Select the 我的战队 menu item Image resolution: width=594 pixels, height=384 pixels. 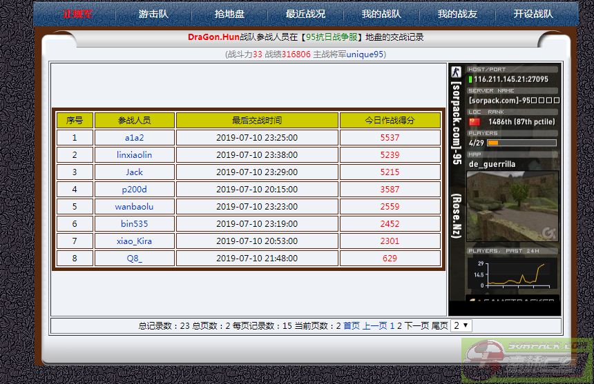[x=381, y=14]
